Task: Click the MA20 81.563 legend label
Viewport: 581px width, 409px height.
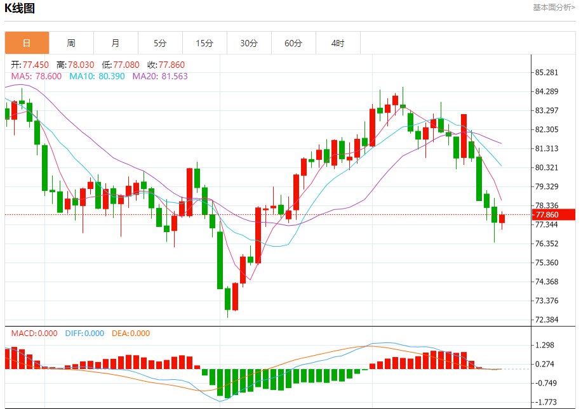Action: tap(160, 76)
